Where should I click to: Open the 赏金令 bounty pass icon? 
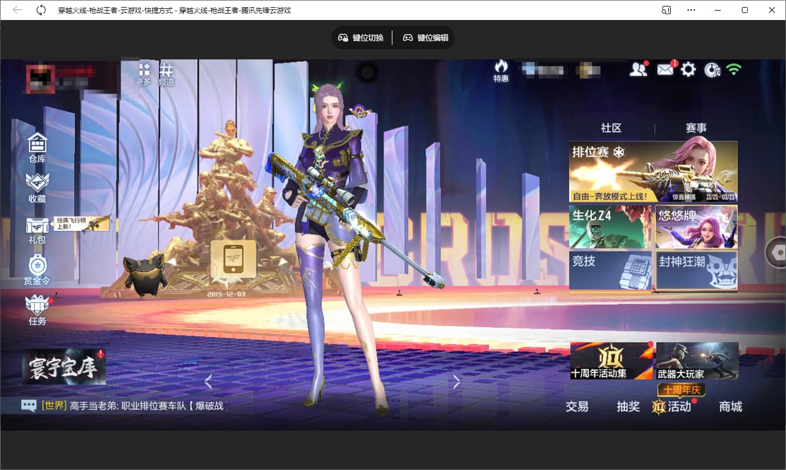pyautogui.click(x=37, y=270)
